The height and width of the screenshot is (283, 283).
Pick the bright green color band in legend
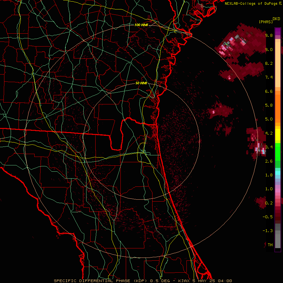point(278,152)
